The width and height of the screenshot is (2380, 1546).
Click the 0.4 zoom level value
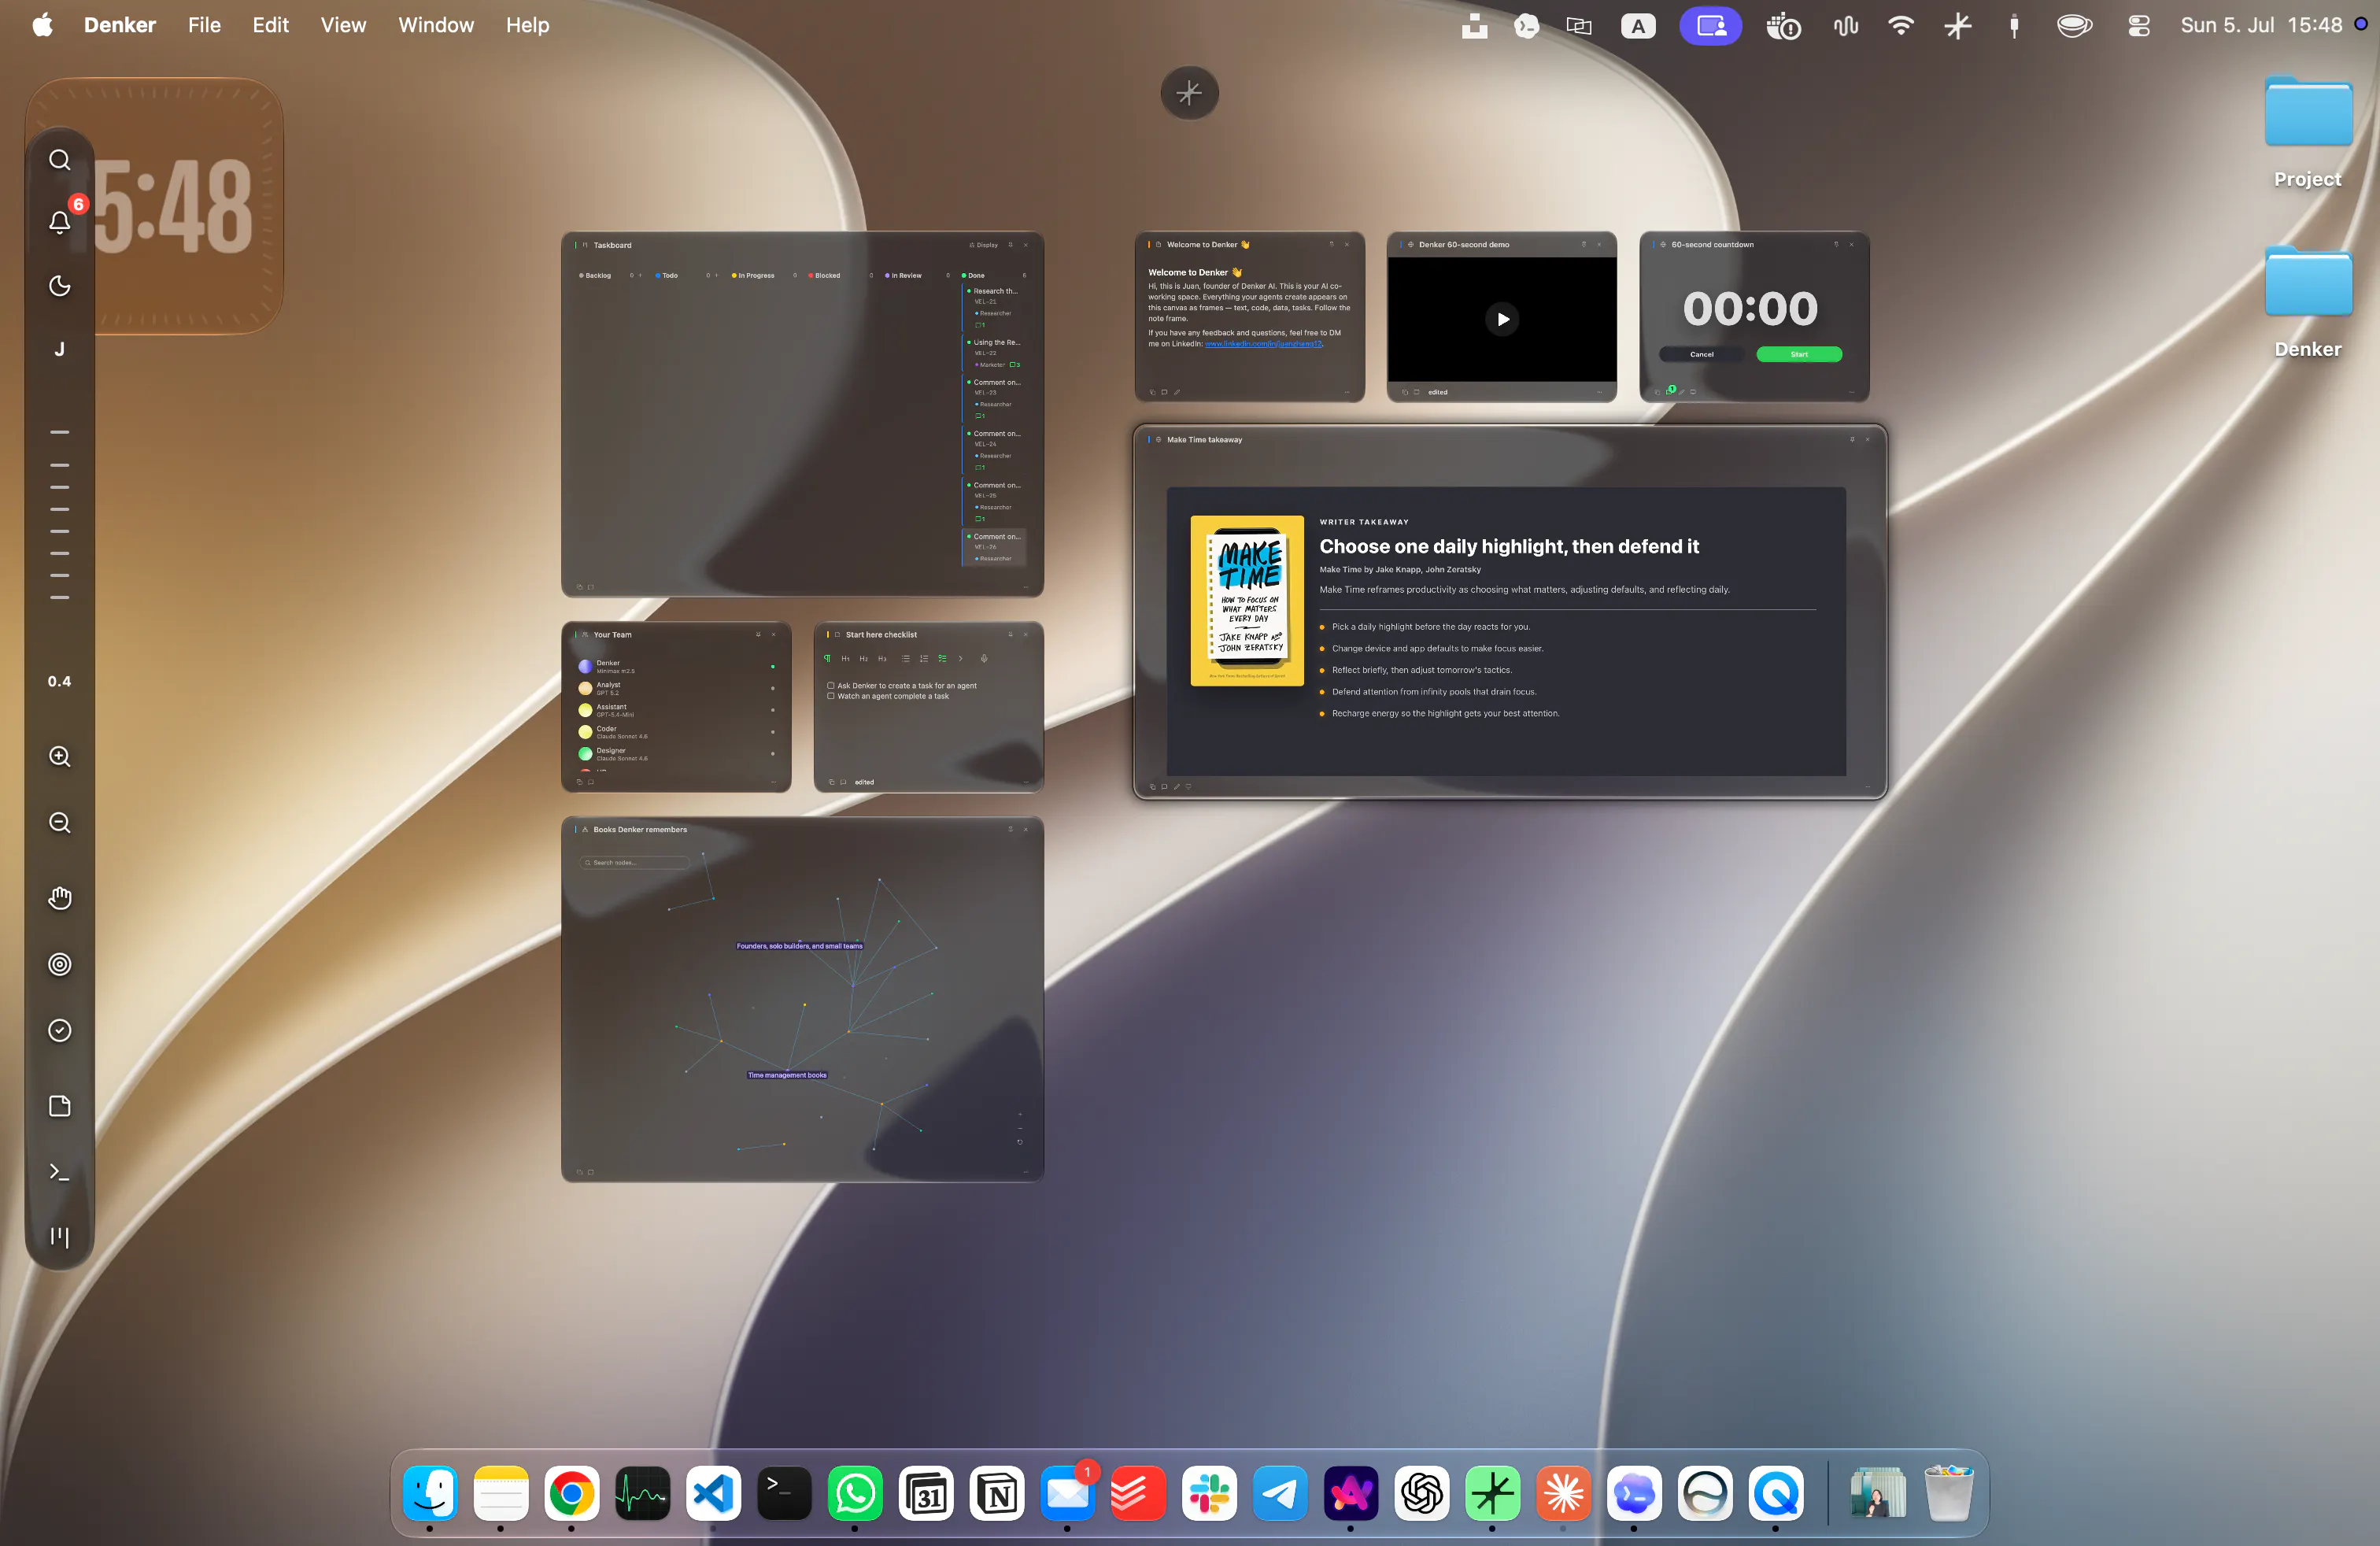pyautogui.click(x=60, y=681)
